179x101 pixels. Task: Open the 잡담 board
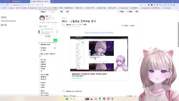tap(42, 91)
